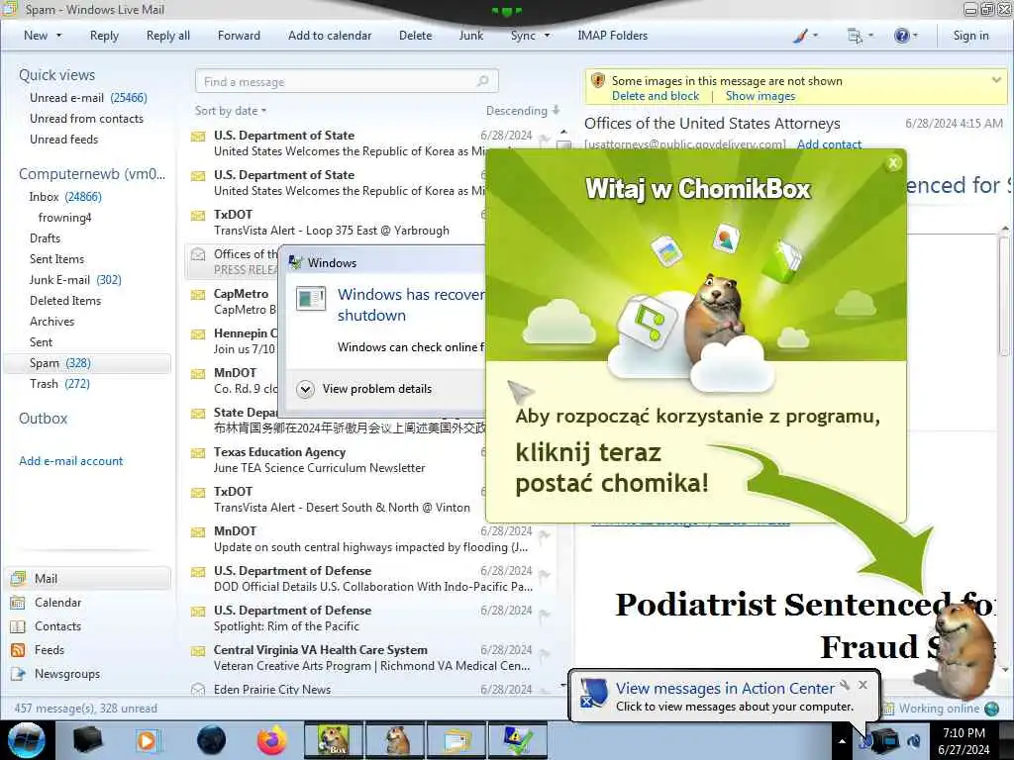Click Delete in the toolbar
This screenshot has height=760, width=1014.
tap(415, 36)
